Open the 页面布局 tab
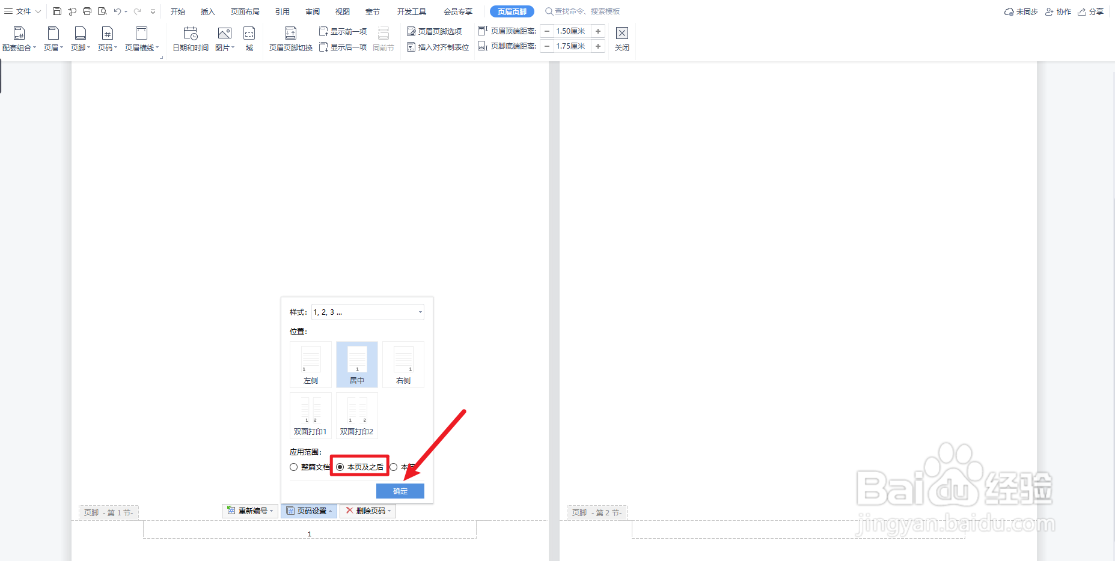This screenshot has width=1115, height=561. pos(245,11)
